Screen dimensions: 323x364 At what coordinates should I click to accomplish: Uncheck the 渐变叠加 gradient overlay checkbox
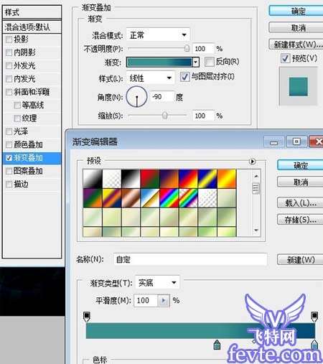[x=9, y=158]
